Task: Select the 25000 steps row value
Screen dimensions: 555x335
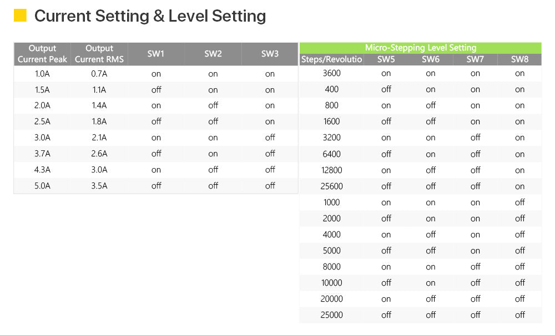Action: click(x=332, y=315)
